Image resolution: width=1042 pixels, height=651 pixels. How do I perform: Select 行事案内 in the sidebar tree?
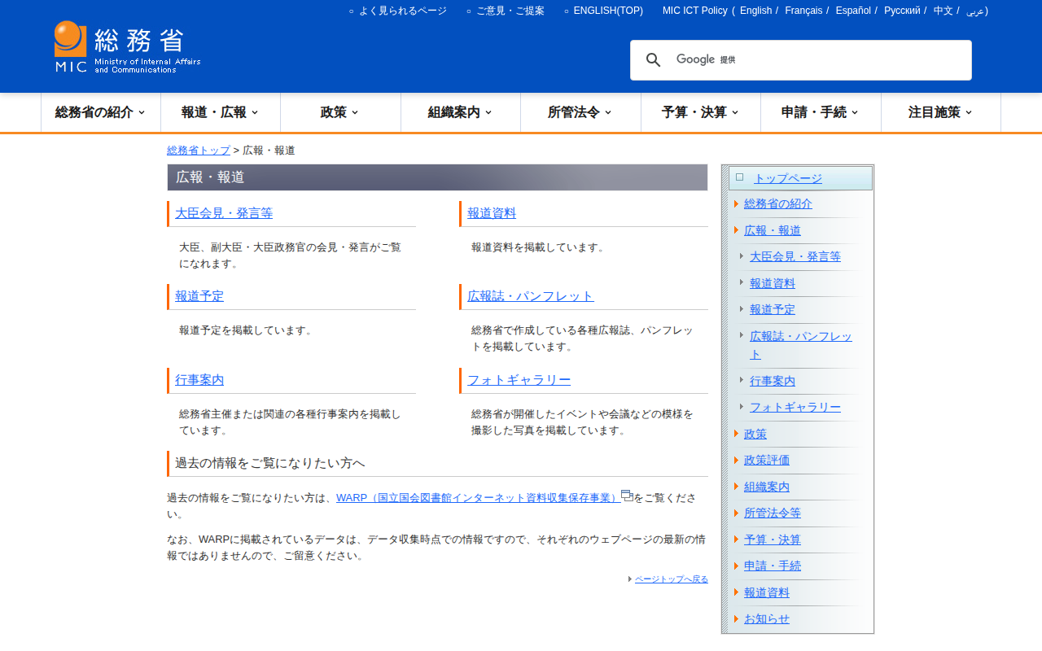(772, 381)
